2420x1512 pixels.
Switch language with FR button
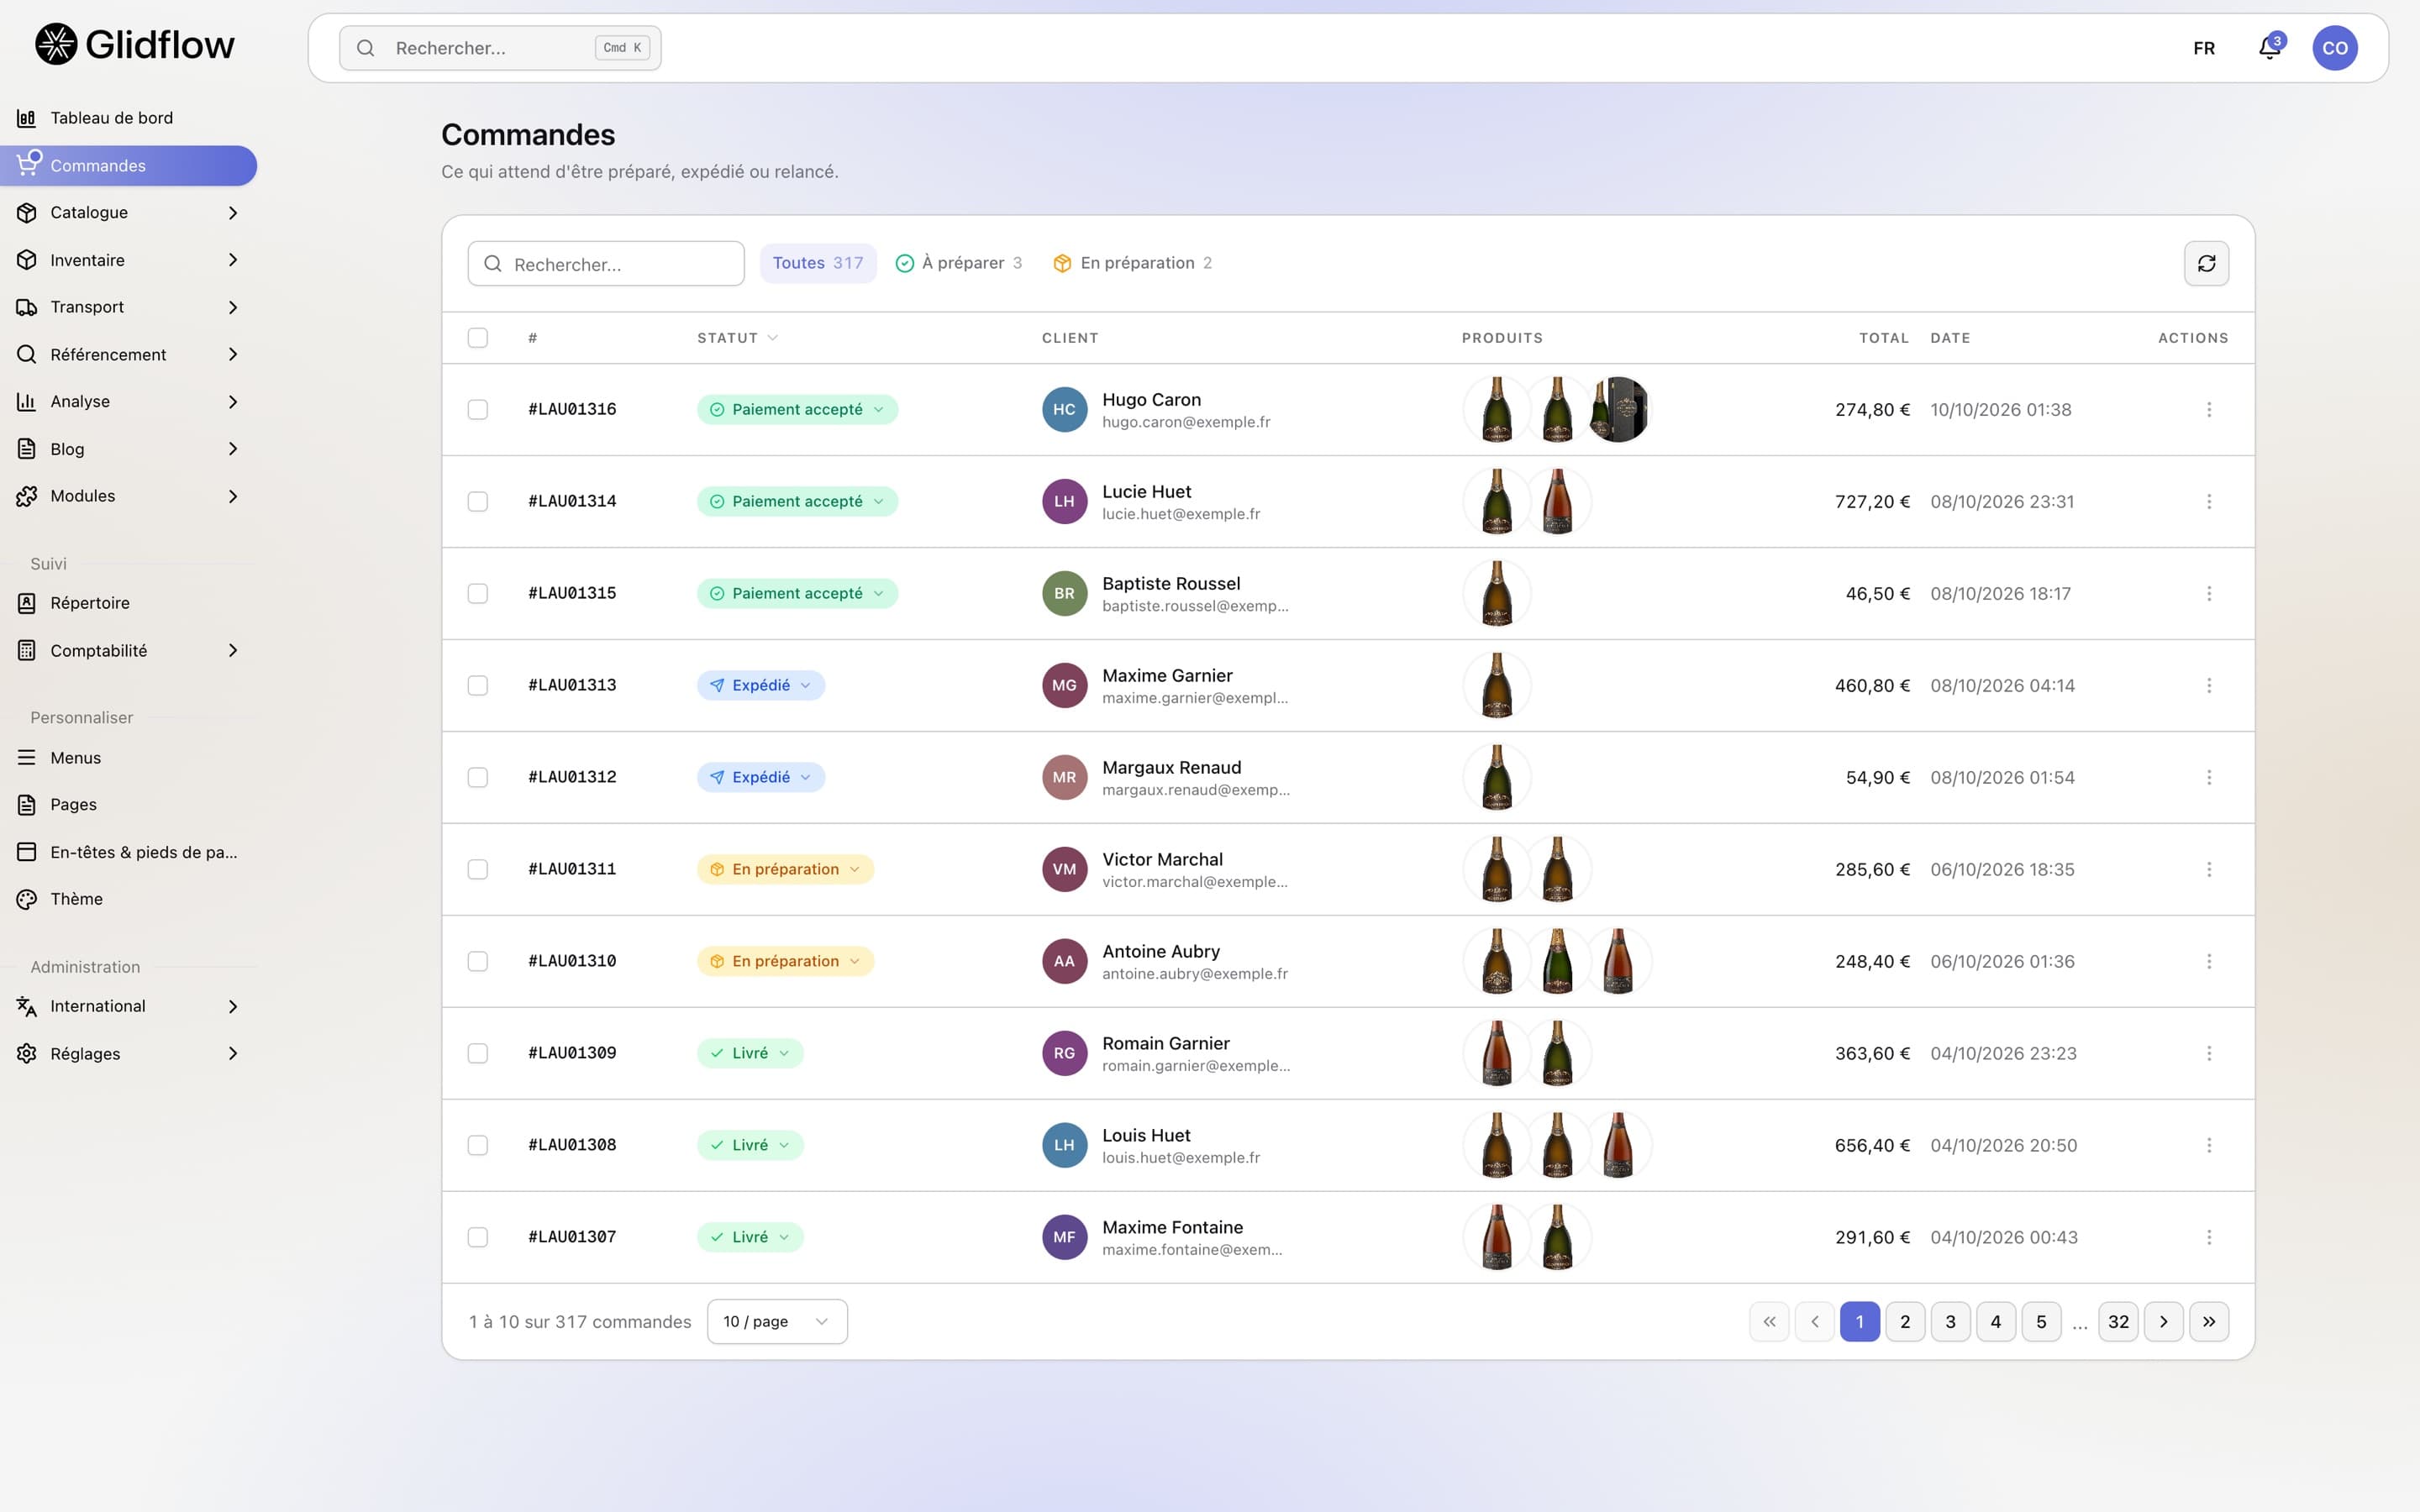pos(2204,48)
